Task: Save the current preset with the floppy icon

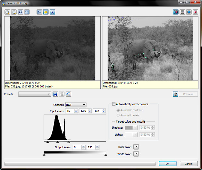Action: click(x=55, y=94)
